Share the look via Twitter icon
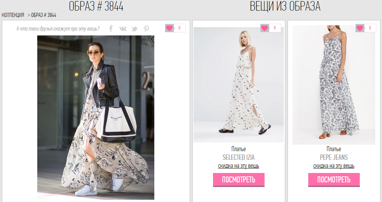 [134, 29]
